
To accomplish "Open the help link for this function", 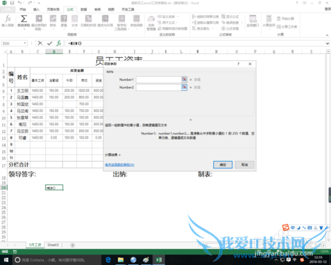I will pos(120,165).
